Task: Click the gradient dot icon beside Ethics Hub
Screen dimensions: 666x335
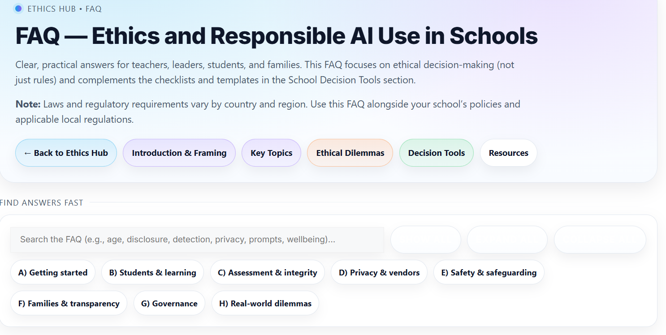Action: 18,9
